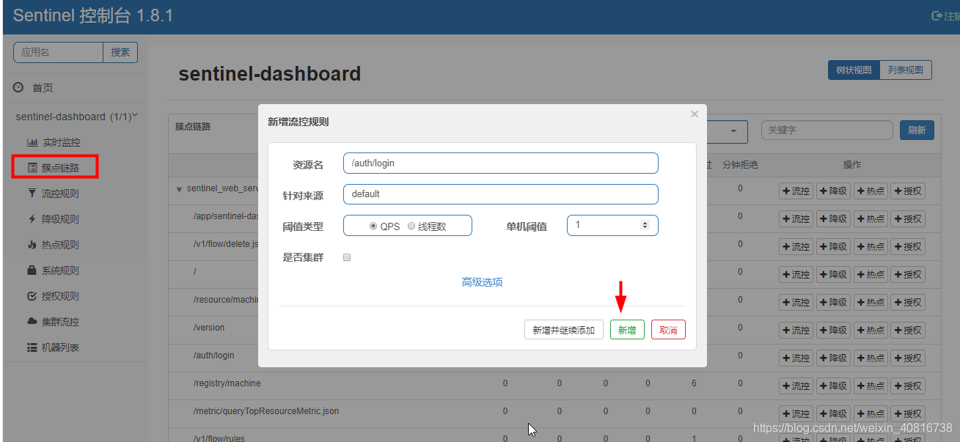
Task: Click 热点 in the /version row
Action: (x=870, y=330)
